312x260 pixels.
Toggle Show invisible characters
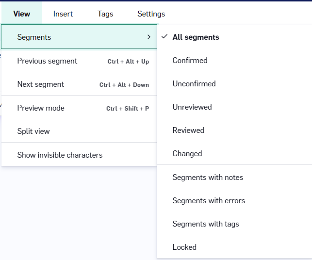click(x=79, y=155)
